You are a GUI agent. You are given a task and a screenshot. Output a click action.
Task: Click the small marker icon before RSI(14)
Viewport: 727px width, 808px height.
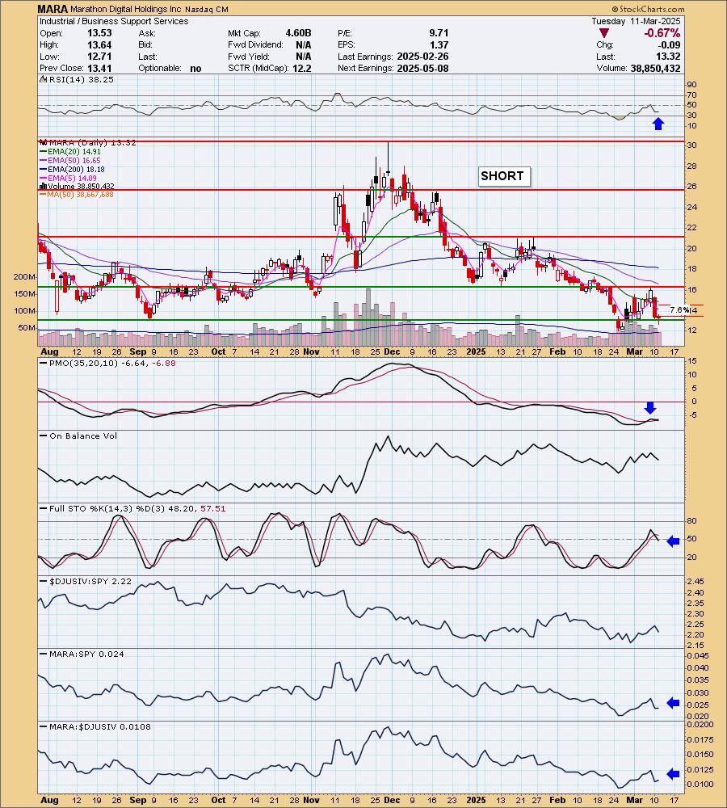click(43, 80)
